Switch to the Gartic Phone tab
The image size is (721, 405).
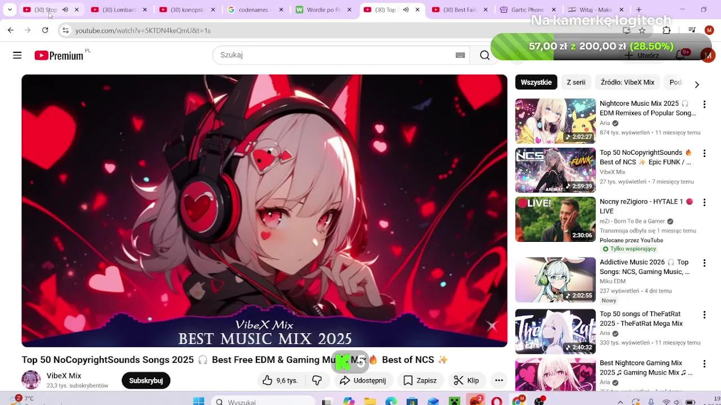[528, 10]
